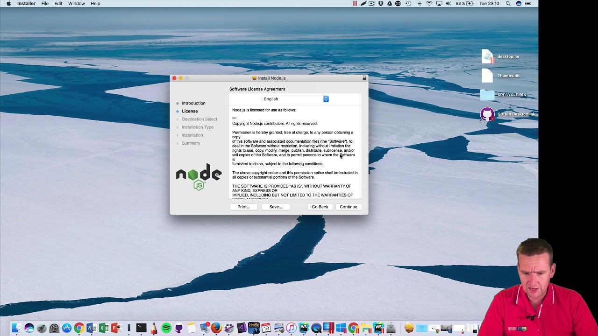Click the Wi-Fi status icon

(429, 3)
